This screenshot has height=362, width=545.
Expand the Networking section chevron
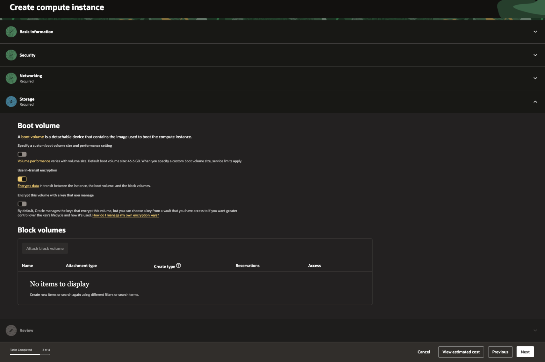tap(535, 78)
